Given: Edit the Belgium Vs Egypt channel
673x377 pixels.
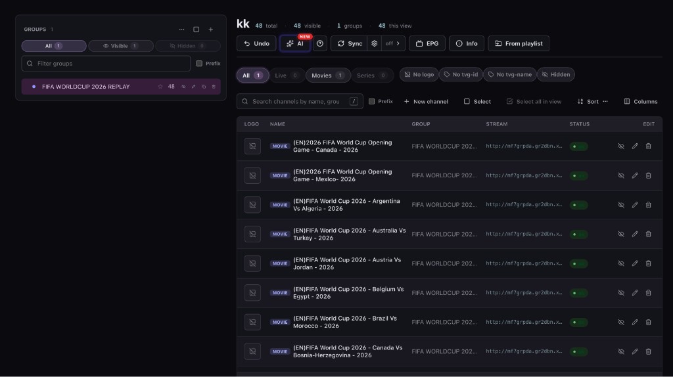Looking at the screenshot, I should pos(635,293).
